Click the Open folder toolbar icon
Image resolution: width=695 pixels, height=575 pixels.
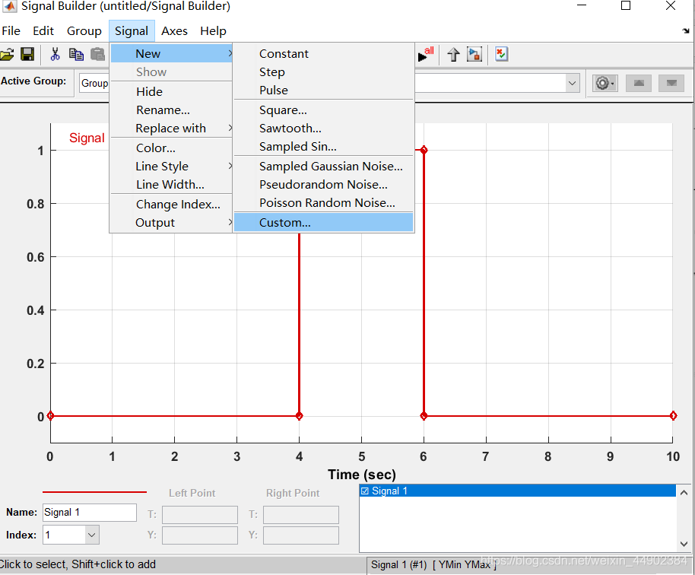pos(6,55)
